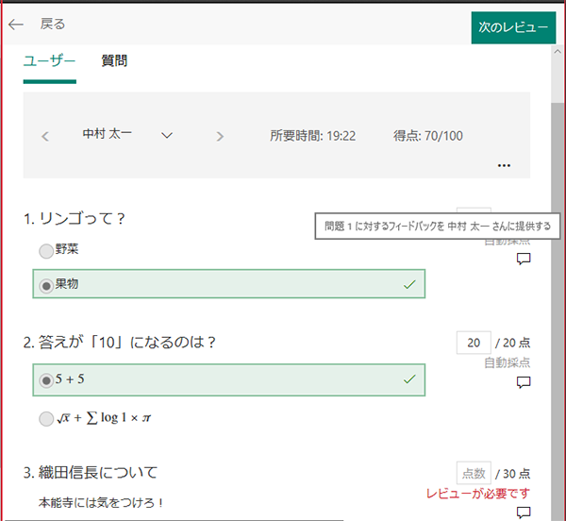Screen dimensions: 566x521
Task: Select the 果物 radio button
Action: pyautogui.click(x=46, y=286)
